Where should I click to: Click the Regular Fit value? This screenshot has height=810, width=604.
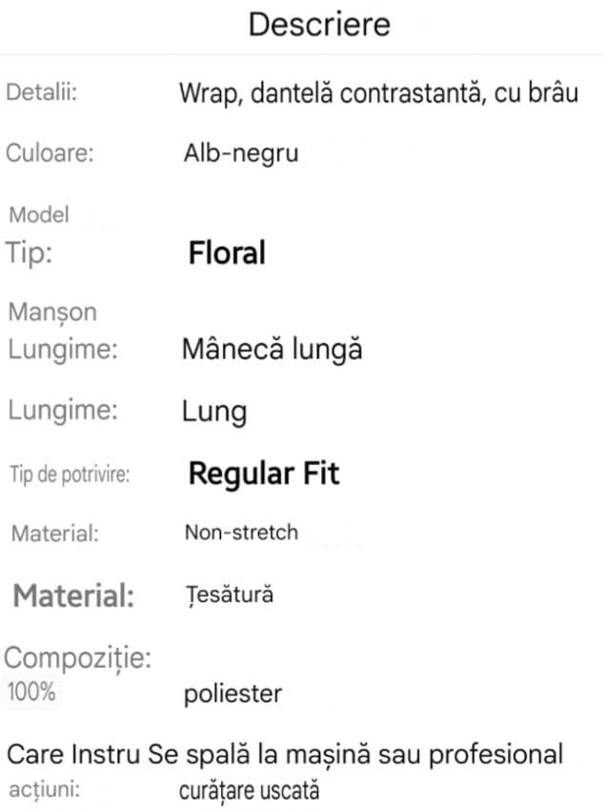[264, 474]
